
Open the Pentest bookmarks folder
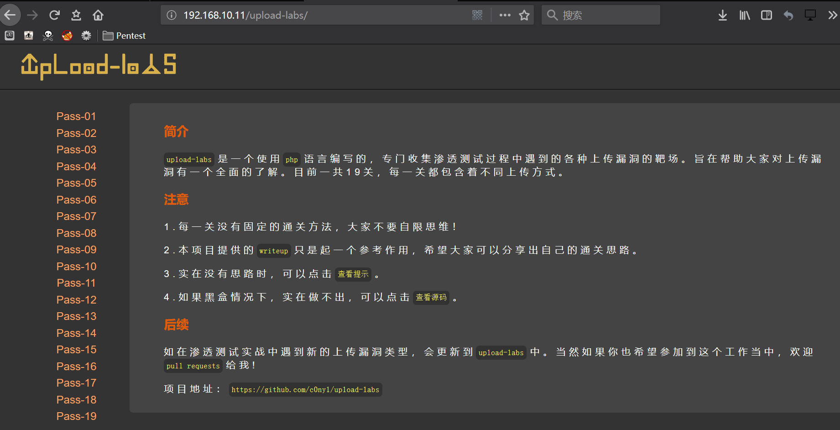(124, 36)
